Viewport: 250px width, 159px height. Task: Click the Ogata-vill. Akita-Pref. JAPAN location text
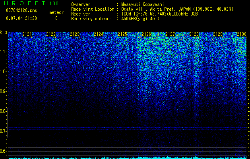click(177, 9)
